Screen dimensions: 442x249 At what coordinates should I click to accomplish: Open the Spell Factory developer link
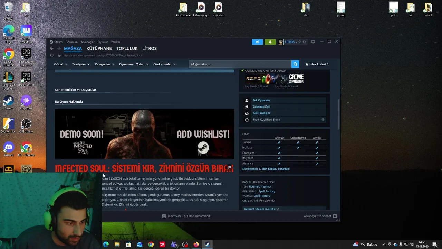coord(267,191)
